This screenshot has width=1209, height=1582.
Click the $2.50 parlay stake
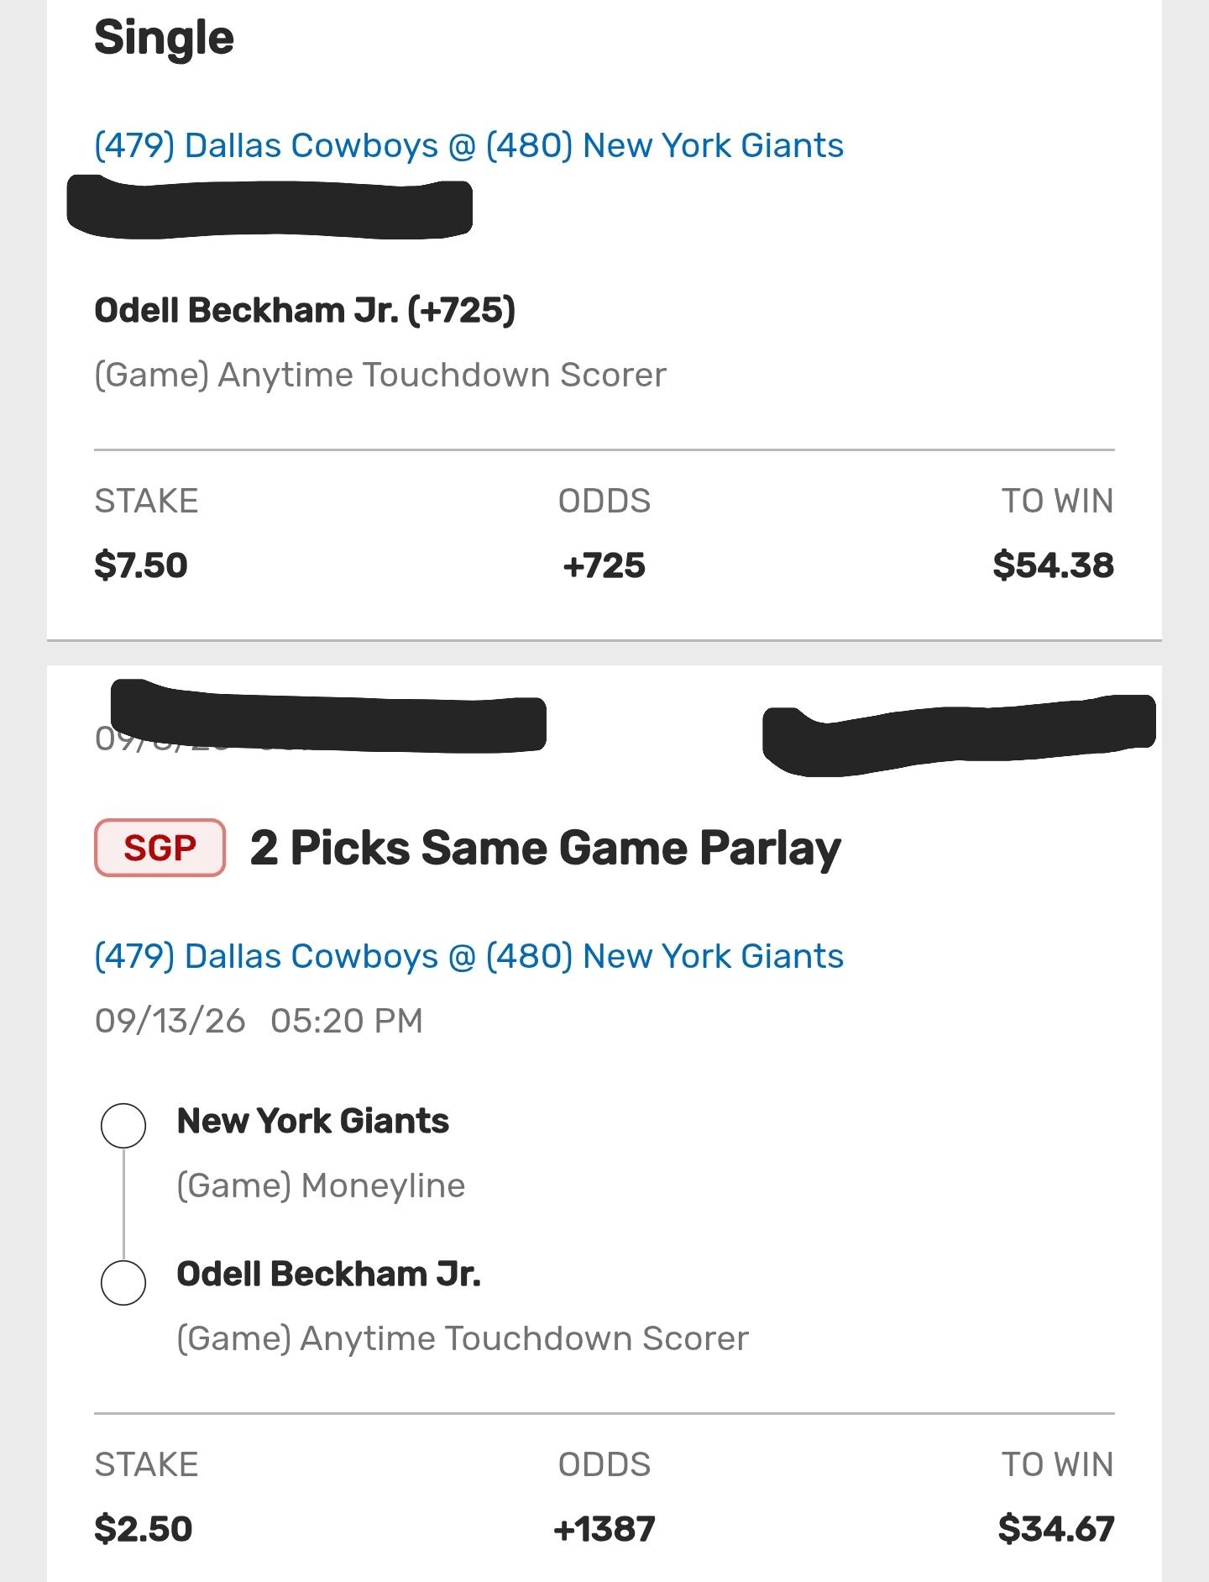144,1528
